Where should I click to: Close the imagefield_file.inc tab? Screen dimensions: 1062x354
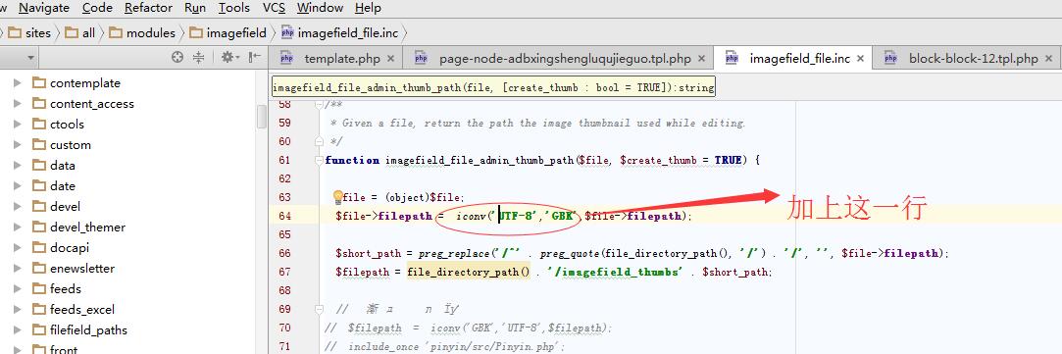tap(860, 59)
